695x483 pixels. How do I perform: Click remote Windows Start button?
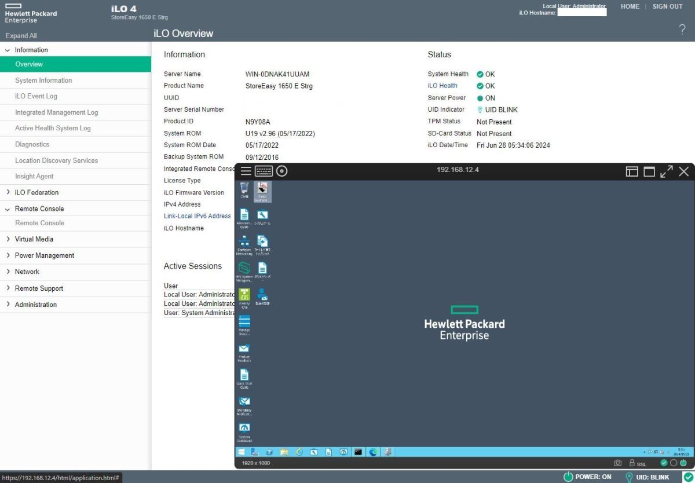click(242, 452)
